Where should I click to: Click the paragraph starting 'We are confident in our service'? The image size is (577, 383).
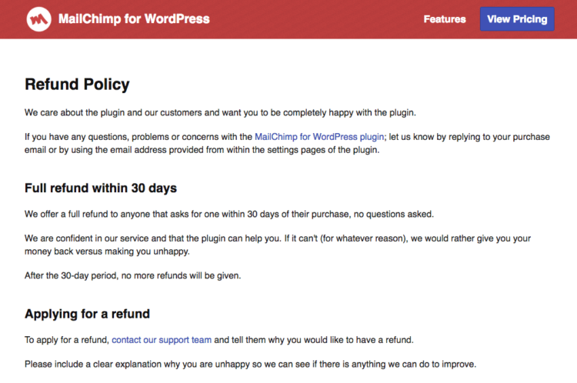(x=278, y=245)
